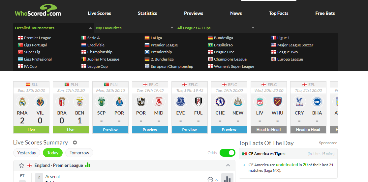Collapse England Premier League section chevron
Image resolution: width=368 pixels, height=182 pixels.
228,165
